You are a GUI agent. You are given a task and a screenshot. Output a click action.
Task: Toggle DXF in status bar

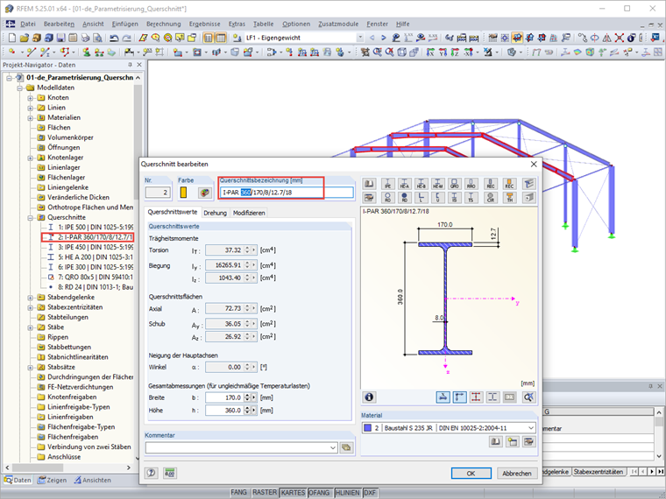(370, 493)
